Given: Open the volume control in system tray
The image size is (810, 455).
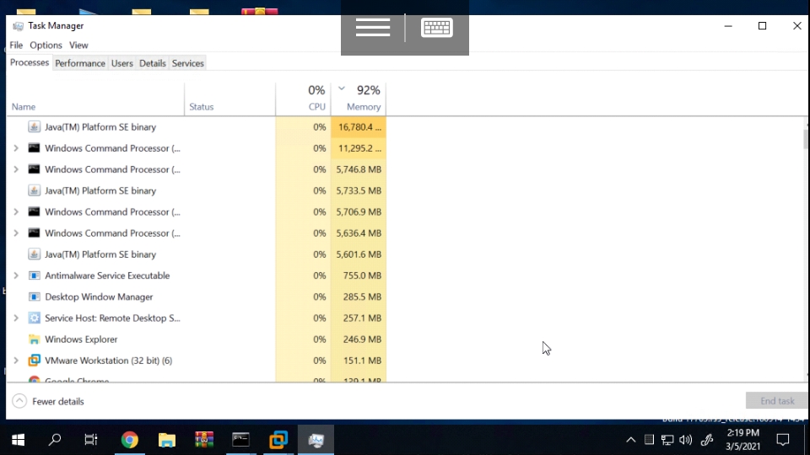Looking at the screenshot, I should click(x=685, y=440).
